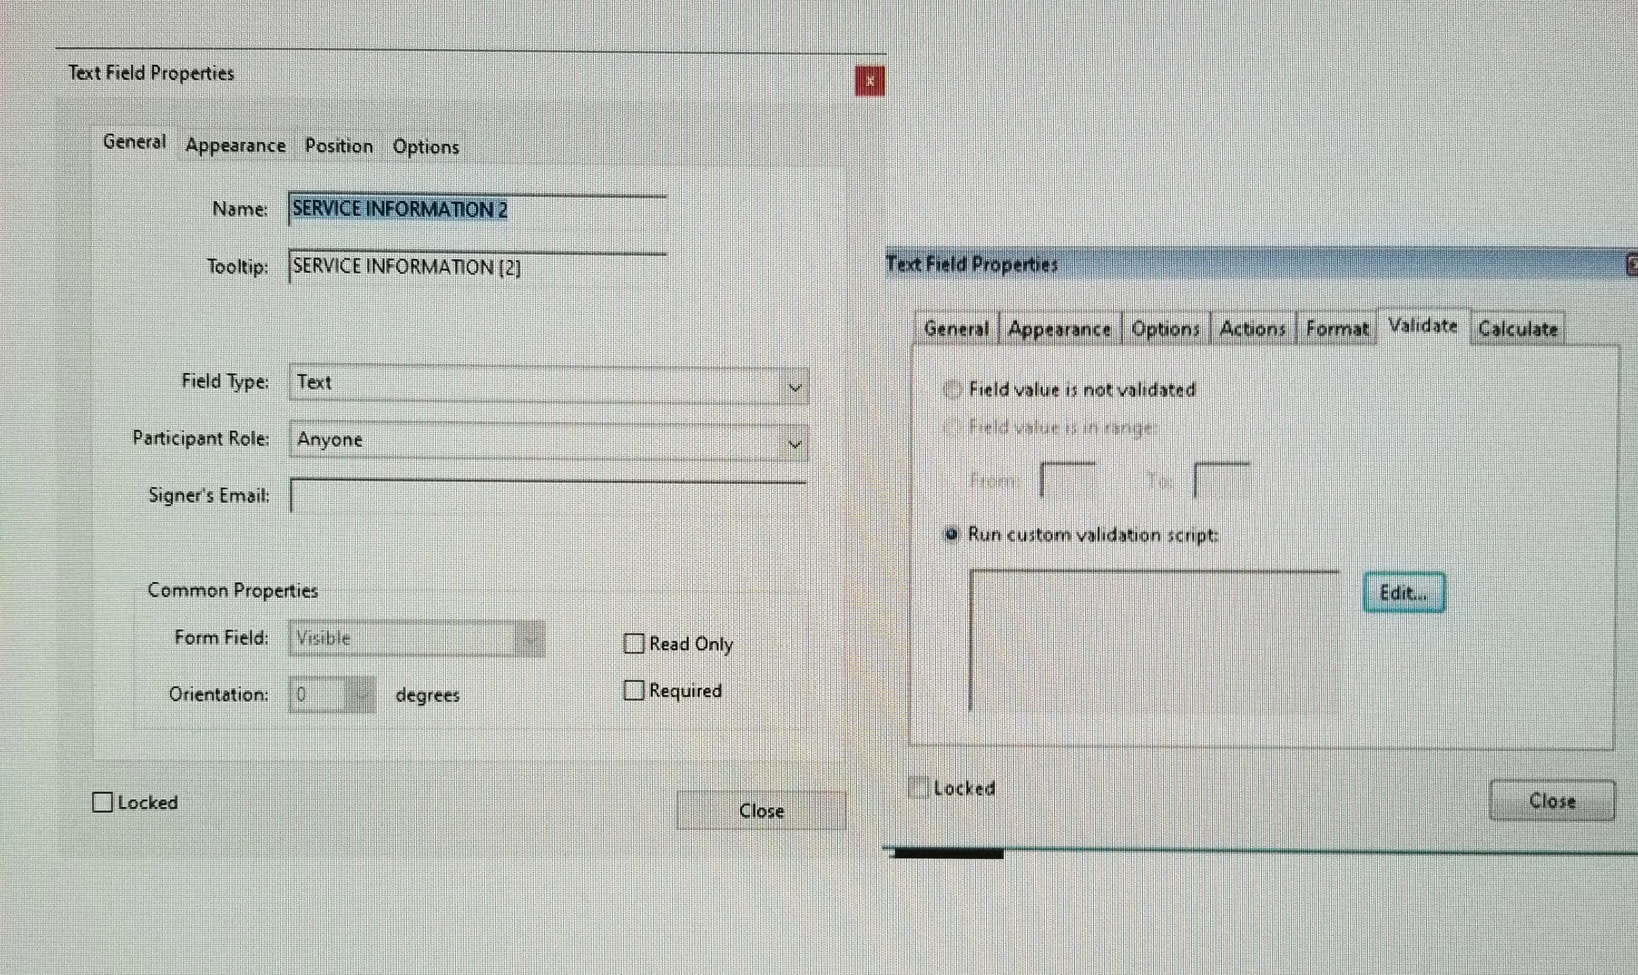Click the Edit... button
The image size is (1638, 975).
click(x=1404, y=593)
